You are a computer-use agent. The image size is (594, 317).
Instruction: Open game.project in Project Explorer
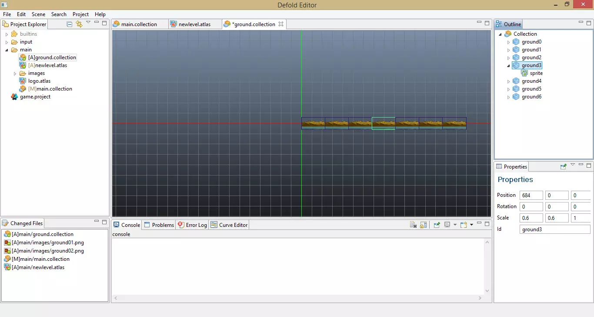(x=35, y=97)
